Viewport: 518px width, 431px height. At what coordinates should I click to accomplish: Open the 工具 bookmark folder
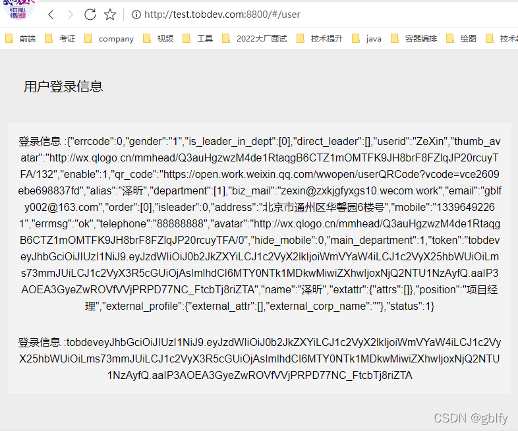tap(198, 39)
